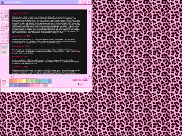
Task: Click the 'october 27, 2025' heading
Action: (20, 66)
